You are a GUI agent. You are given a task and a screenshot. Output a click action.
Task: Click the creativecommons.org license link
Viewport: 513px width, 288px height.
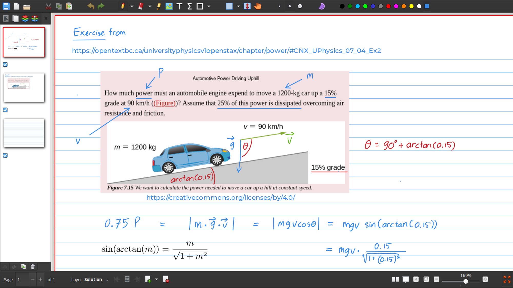point(221,197)
